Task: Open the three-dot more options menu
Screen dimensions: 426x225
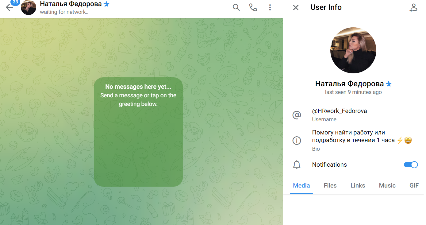Action: tap(270, 7)
